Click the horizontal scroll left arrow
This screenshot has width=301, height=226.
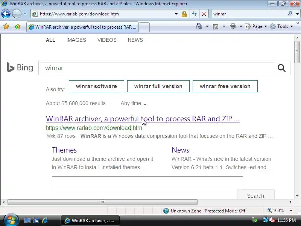4,202
